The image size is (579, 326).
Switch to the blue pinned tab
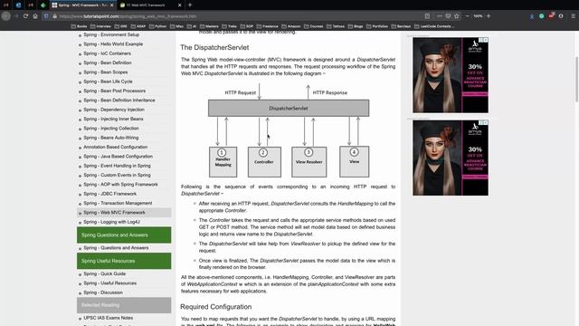pyautogui.click(x=18, y=5)
